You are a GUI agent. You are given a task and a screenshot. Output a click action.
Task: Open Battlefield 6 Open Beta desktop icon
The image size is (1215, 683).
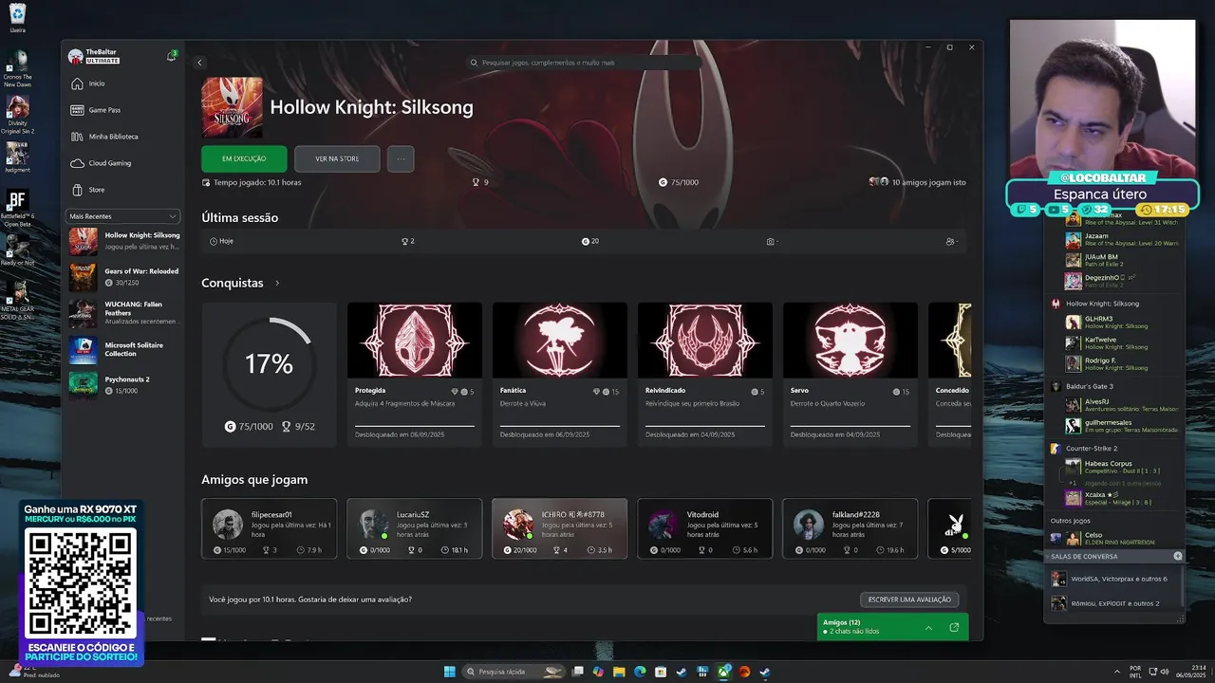pos(17,206)
